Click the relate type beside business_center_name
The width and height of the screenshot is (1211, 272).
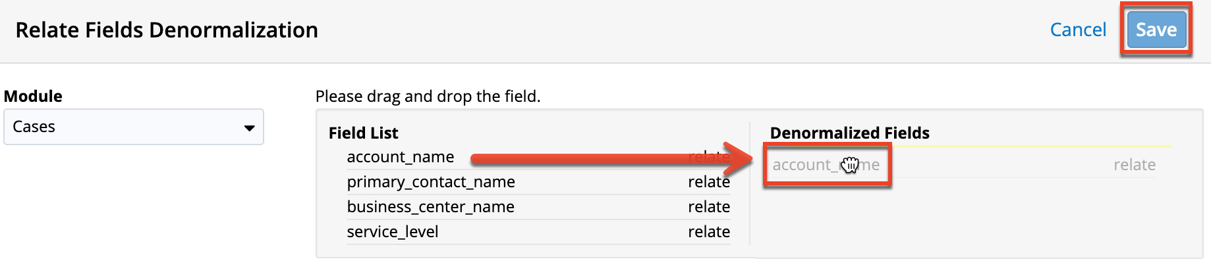pyautogui.click(x=709, y=207)
